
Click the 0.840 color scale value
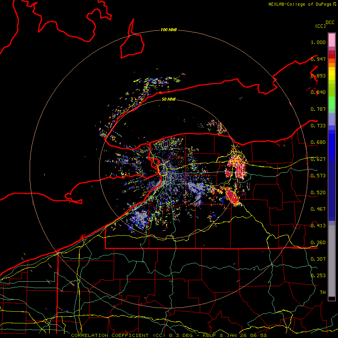(318, 92)
